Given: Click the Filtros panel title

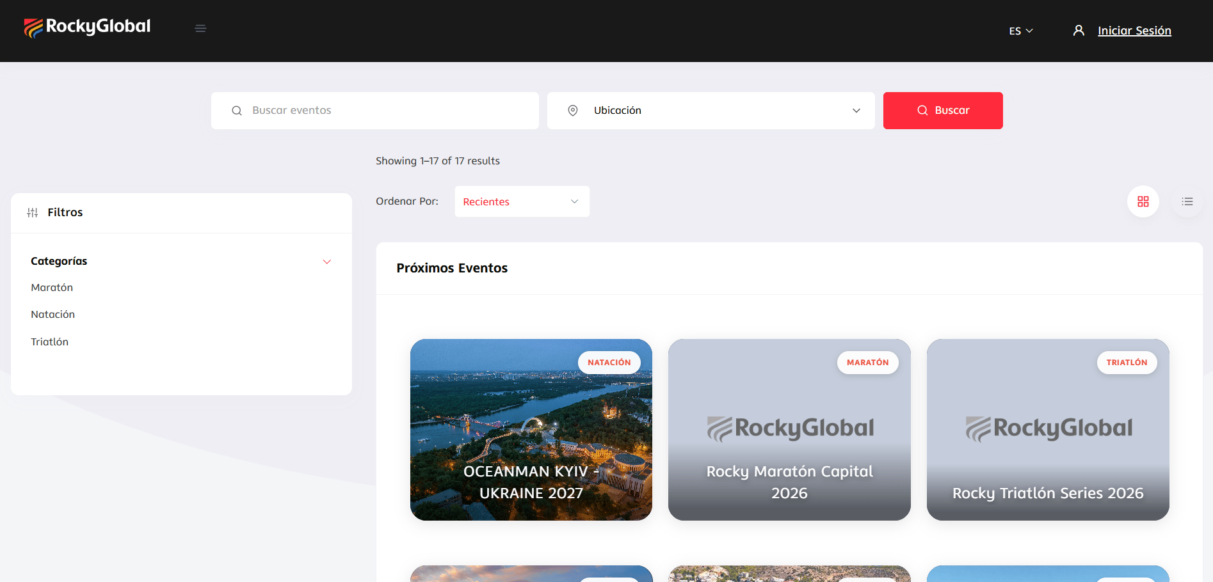Looking at the screenshot, I should click(65, 212).
